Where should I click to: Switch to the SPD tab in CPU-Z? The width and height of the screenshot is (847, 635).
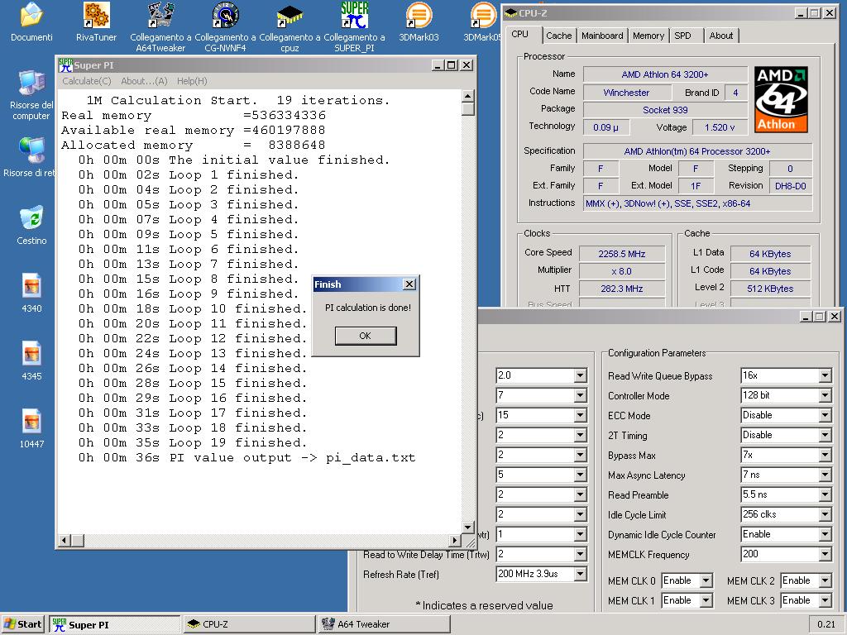[682, 36]
